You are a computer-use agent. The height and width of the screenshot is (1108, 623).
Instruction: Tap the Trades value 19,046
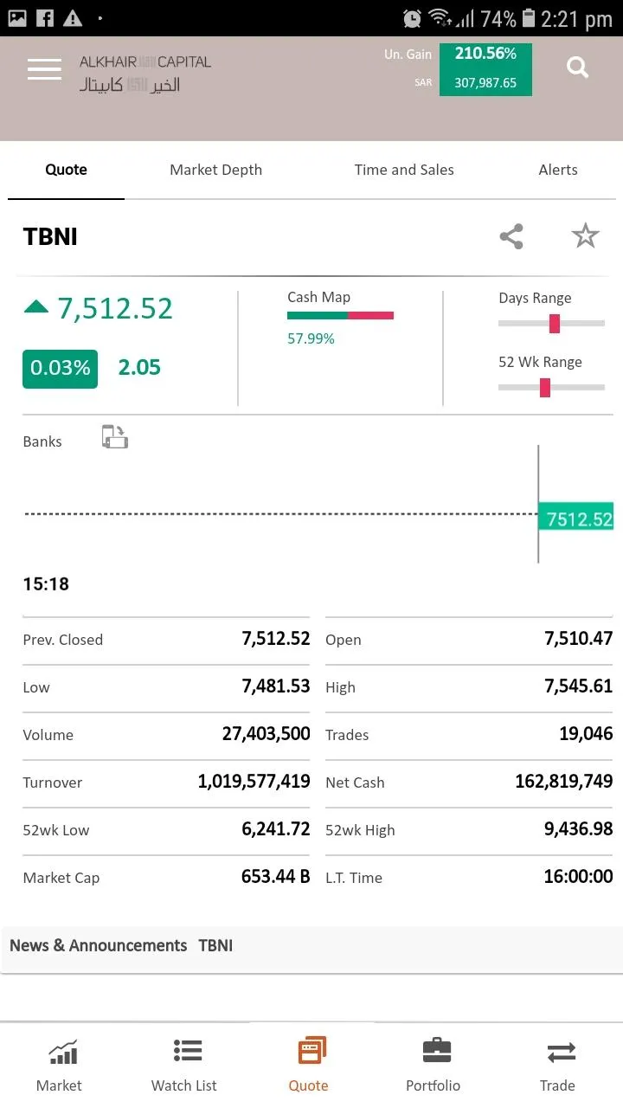586,734
